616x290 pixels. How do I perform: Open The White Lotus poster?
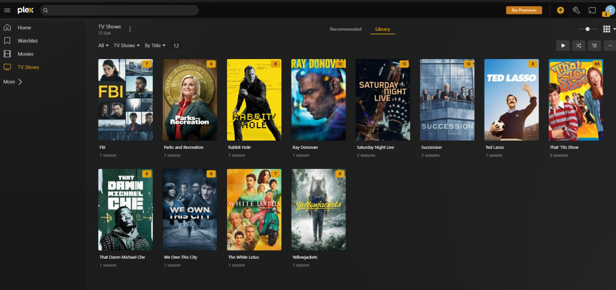pyautogui.click(x=254, y=209)
